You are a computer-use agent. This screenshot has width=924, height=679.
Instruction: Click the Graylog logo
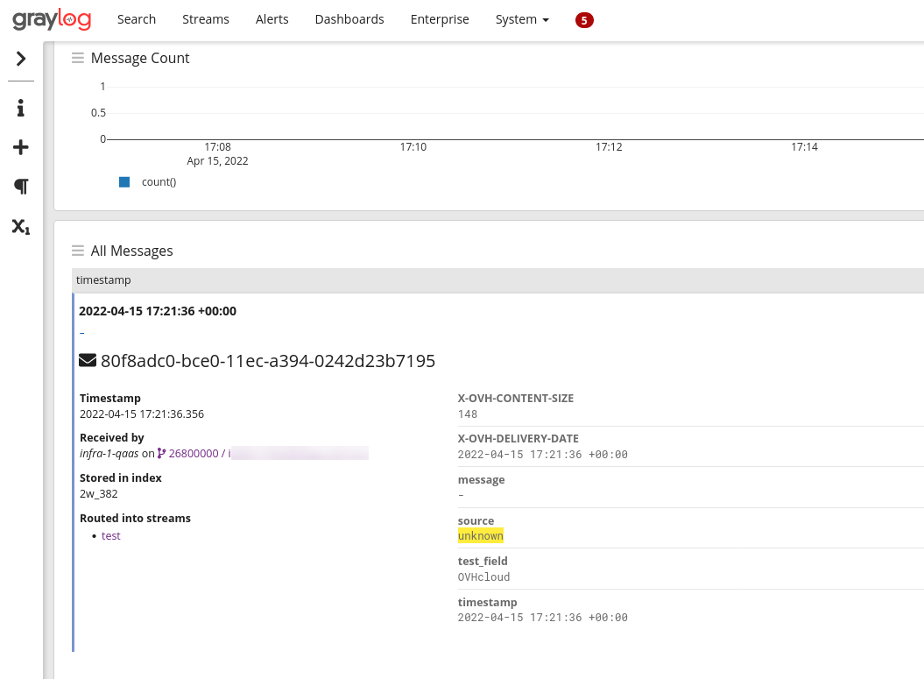pos(52,18)
